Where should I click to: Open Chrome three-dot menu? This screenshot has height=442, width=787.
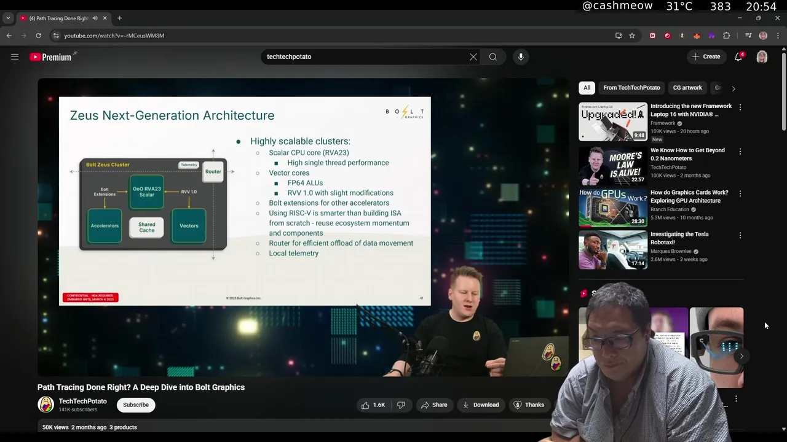click(778, 36)
